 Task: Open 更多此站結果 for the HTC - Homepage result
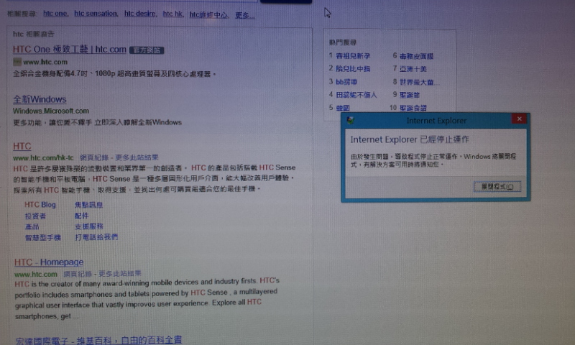[120, 274]
